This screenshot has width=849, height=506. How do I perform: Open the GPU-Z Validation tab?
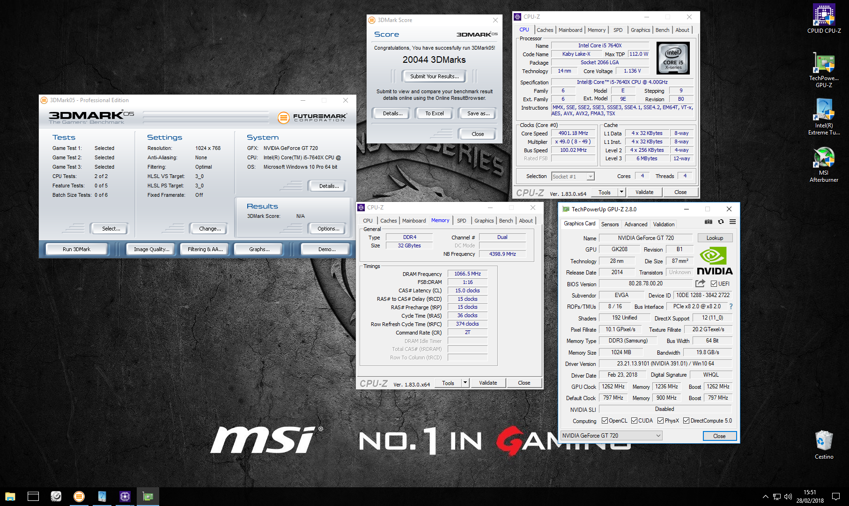(x=664, y=224)
